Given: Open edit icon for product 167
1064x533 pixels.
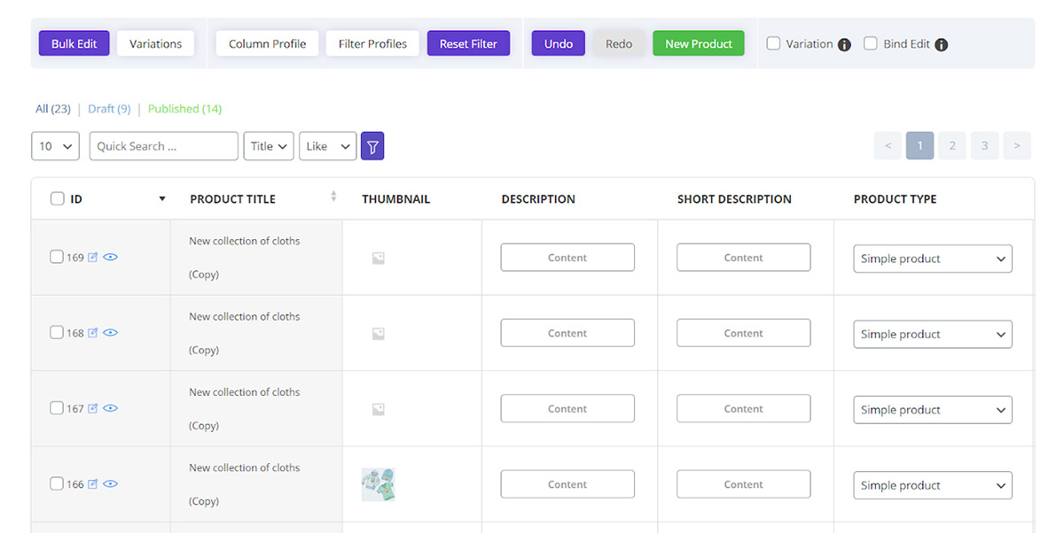Looking at the screenshot, I should (x=93, y=408).
